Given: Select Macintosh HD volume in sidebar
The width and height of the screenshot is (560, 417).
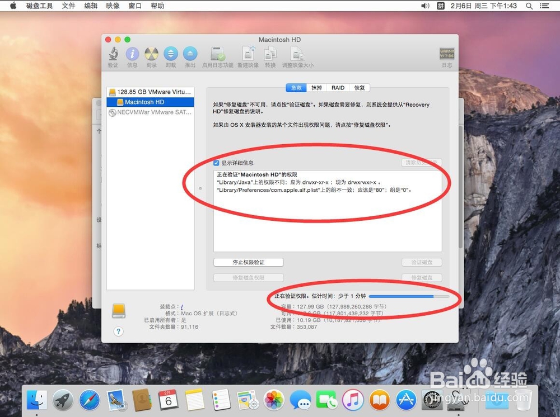Looking at the screenshot, I should [x=150, y=102].
